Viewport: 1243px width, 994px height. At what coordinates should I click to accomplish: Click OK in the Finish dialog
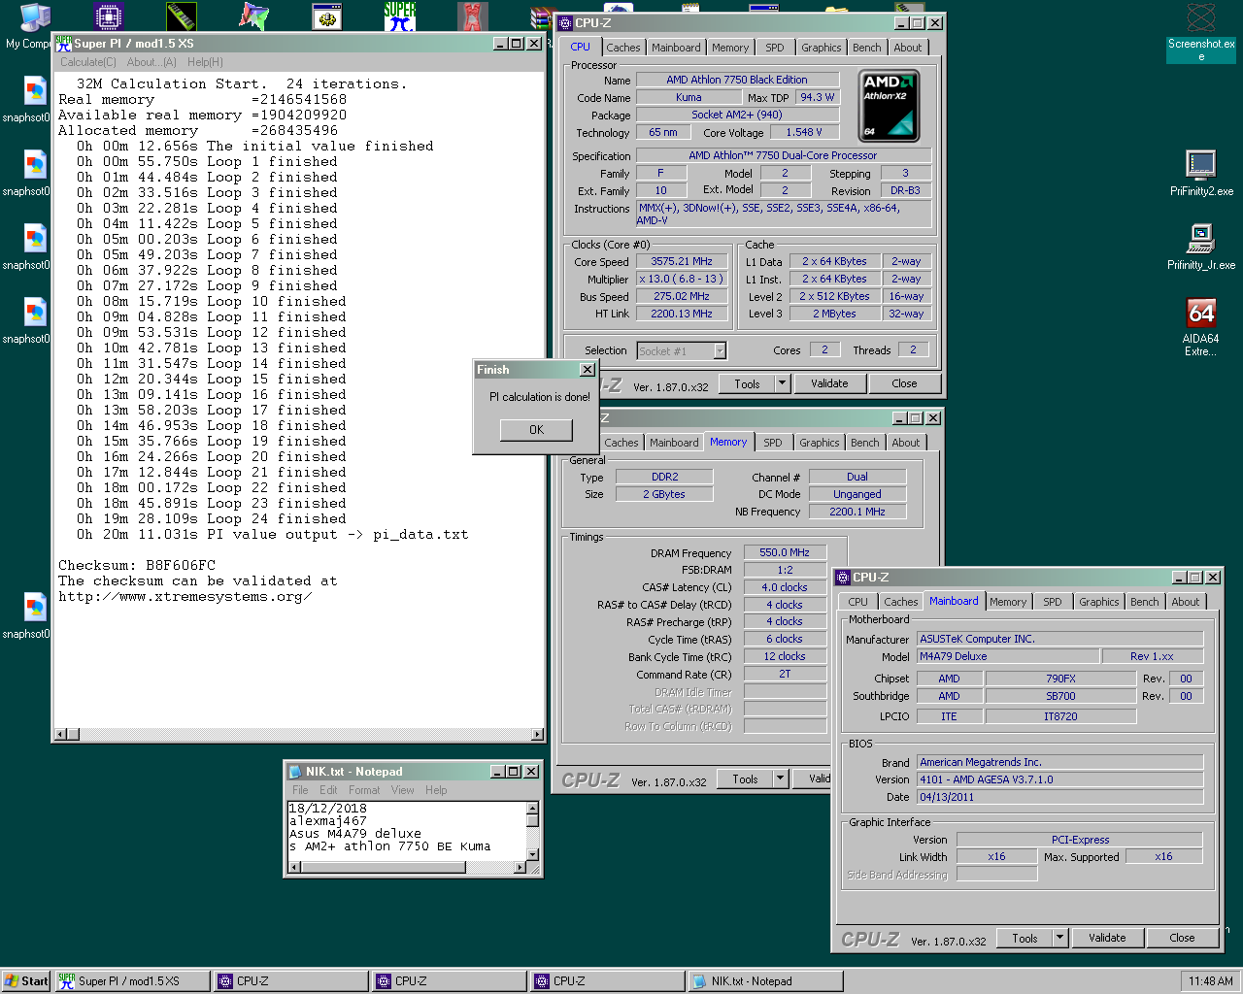point(536,430)
